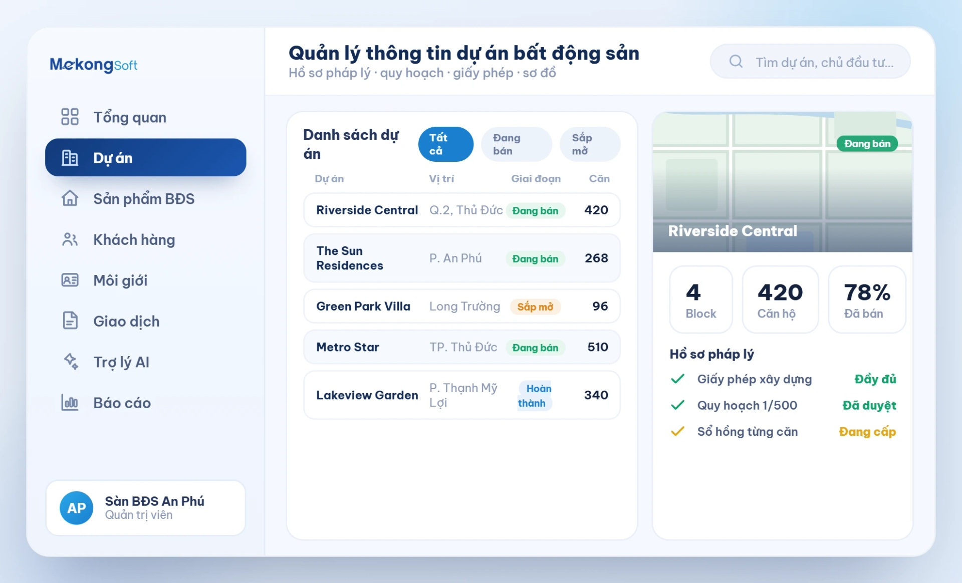
Task: Click the search magnifier icon
Action: [736, 62]
